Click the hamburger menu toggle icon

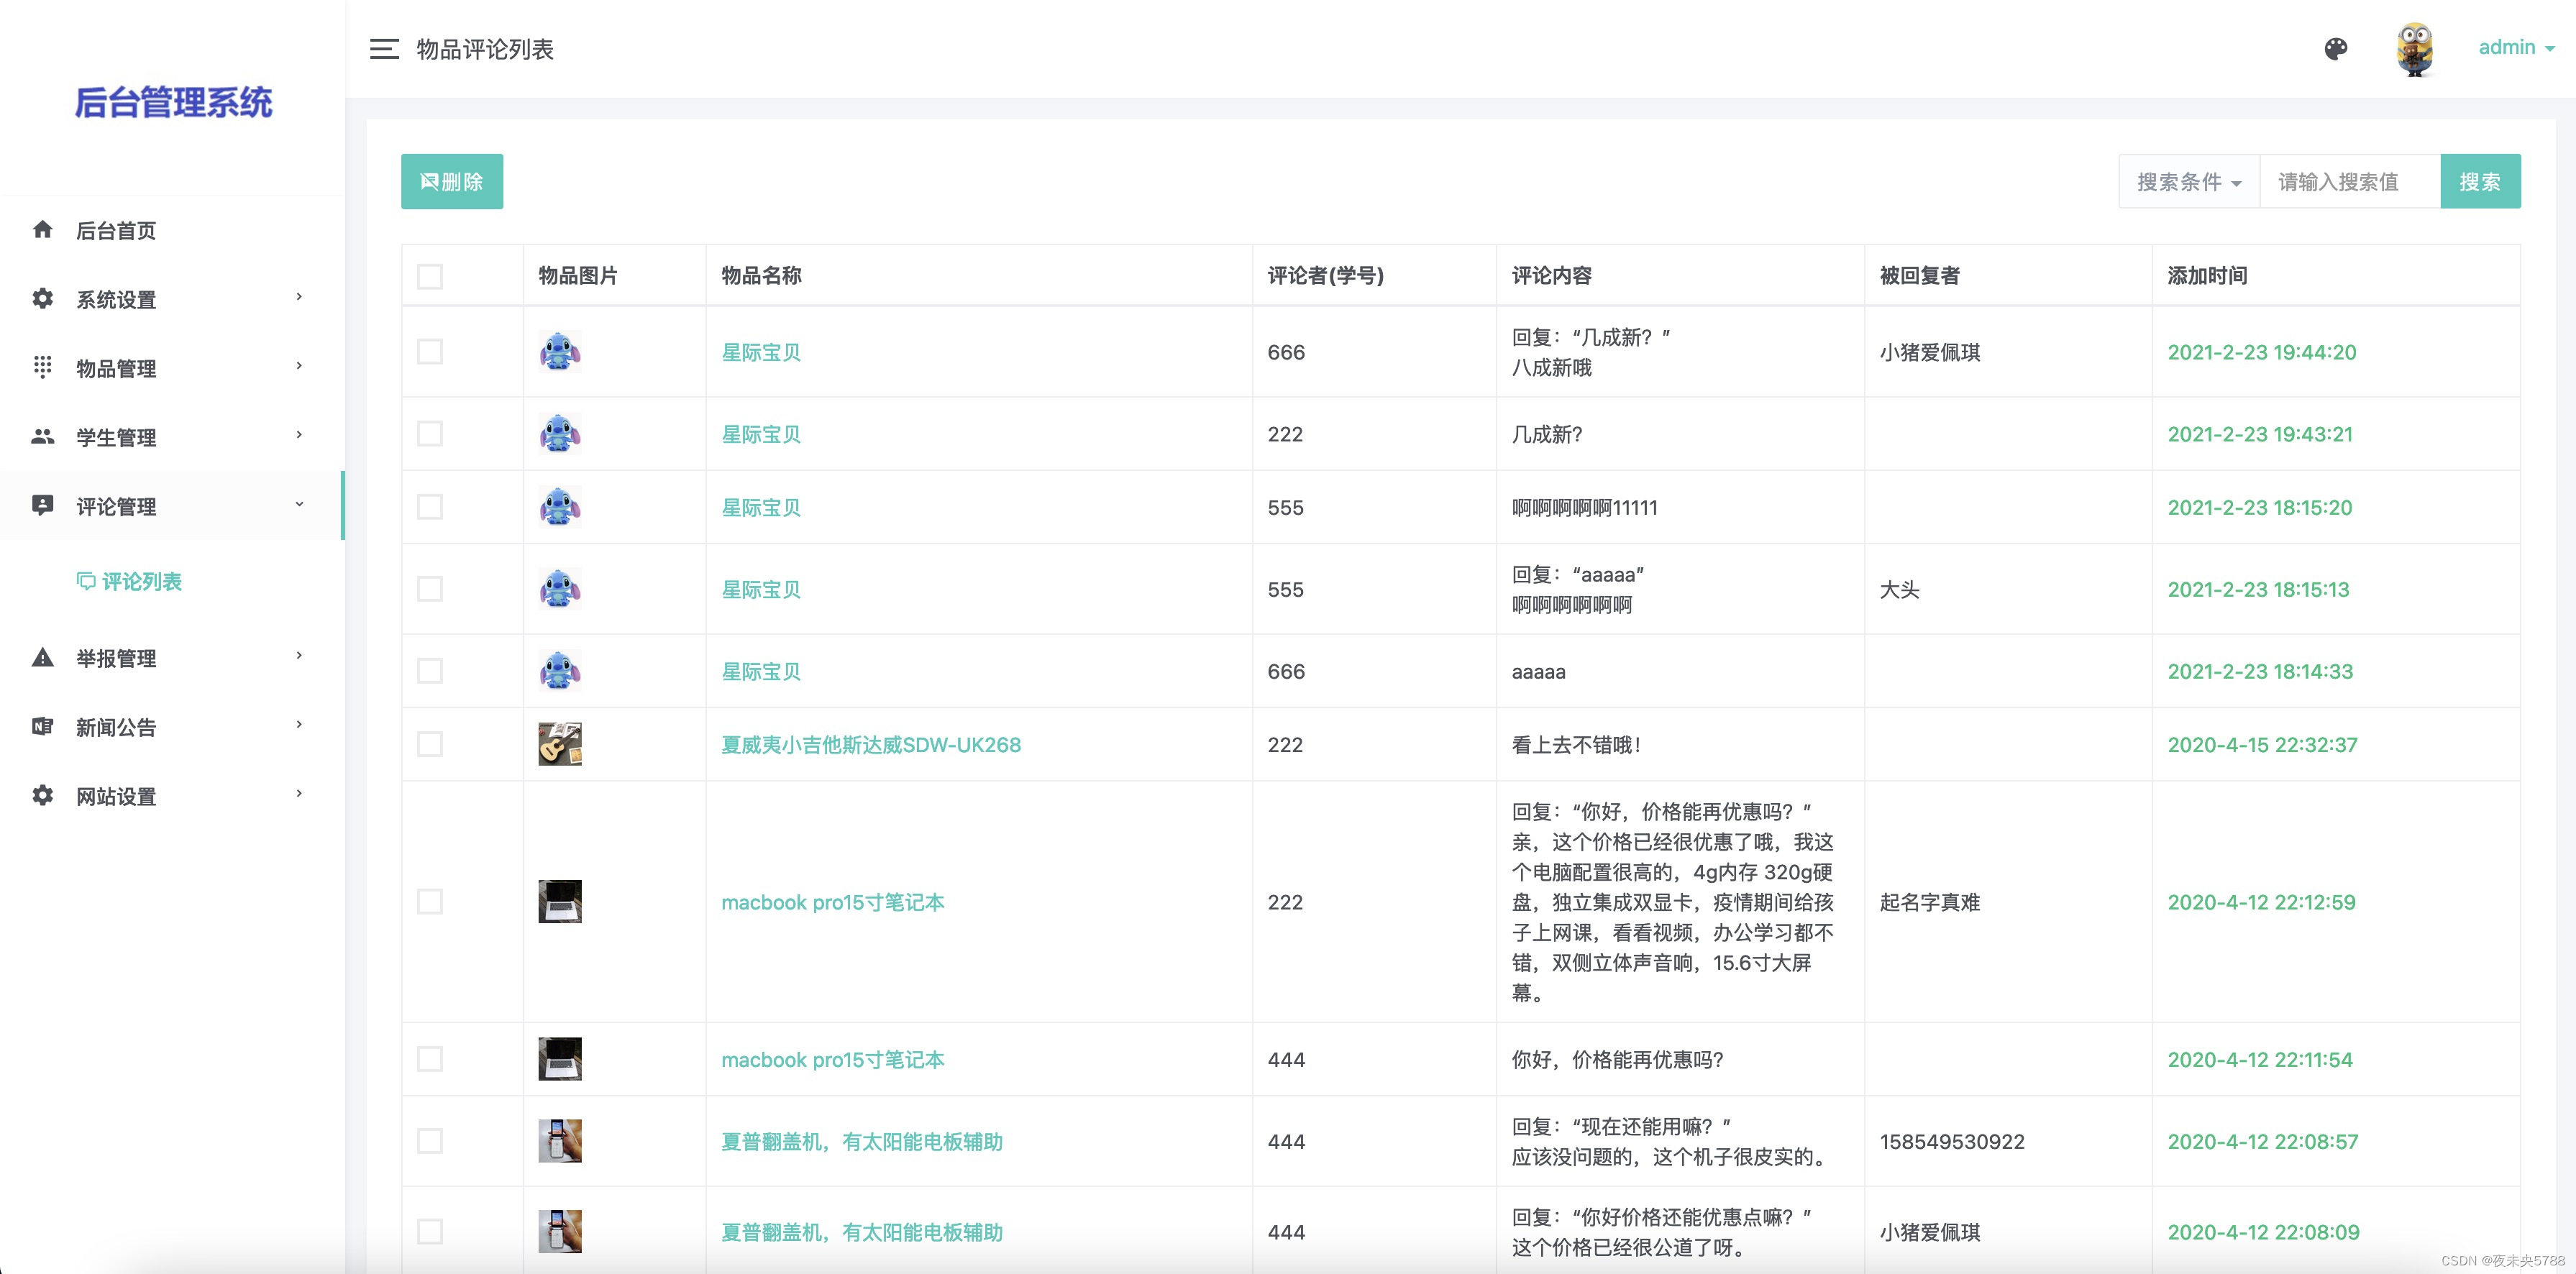coord(384,49)
